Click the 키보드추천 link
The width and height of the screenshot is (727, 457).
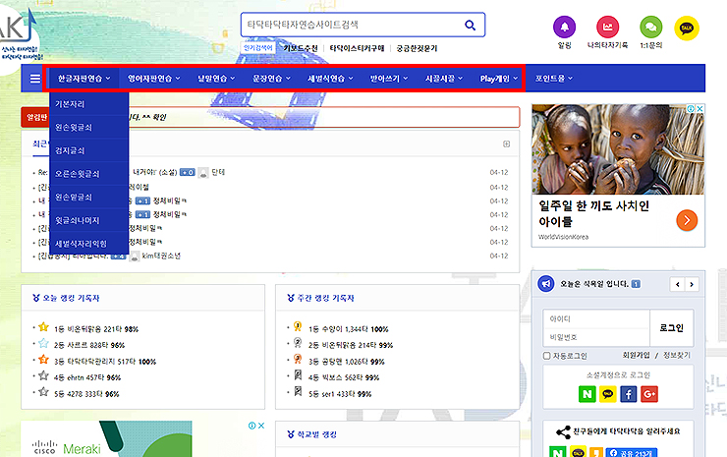coord(301,48)
